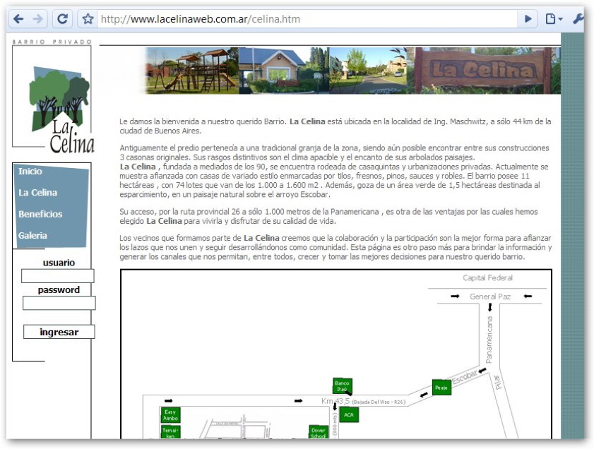Click the playground photo in the banner
The image size is (594, 449).
point(192,71)
